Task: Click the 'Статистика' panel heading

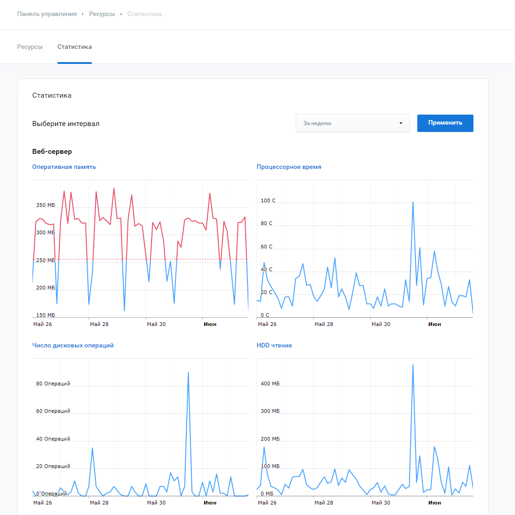Action: tap(52, 95)
